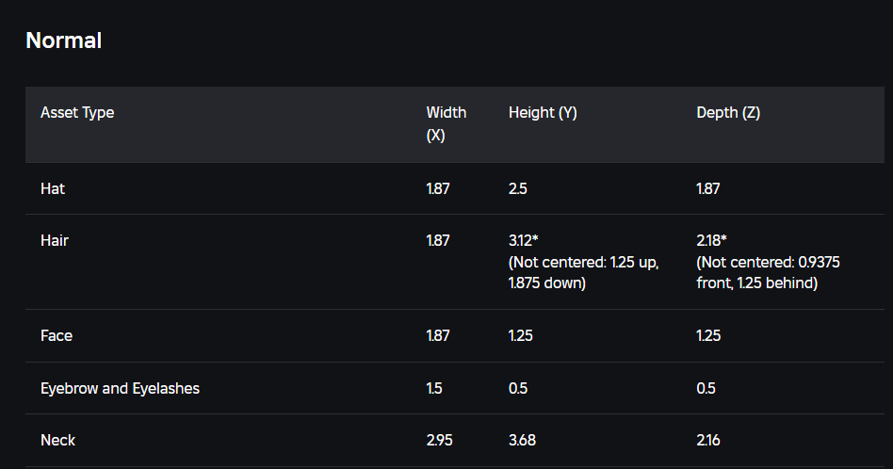Select the Depth (Z) column header

728,113
